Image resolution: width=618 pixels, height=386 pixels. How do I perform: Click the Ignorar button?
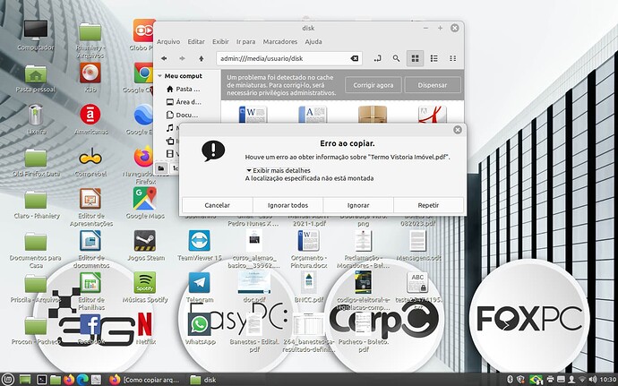click(x=358, y=205)
